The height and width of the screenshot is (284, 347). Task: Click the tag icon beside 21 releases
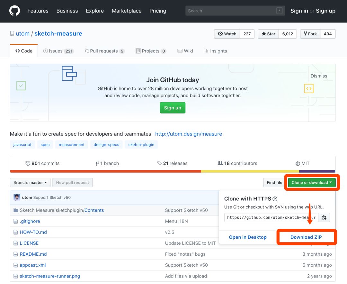[159, 163]
